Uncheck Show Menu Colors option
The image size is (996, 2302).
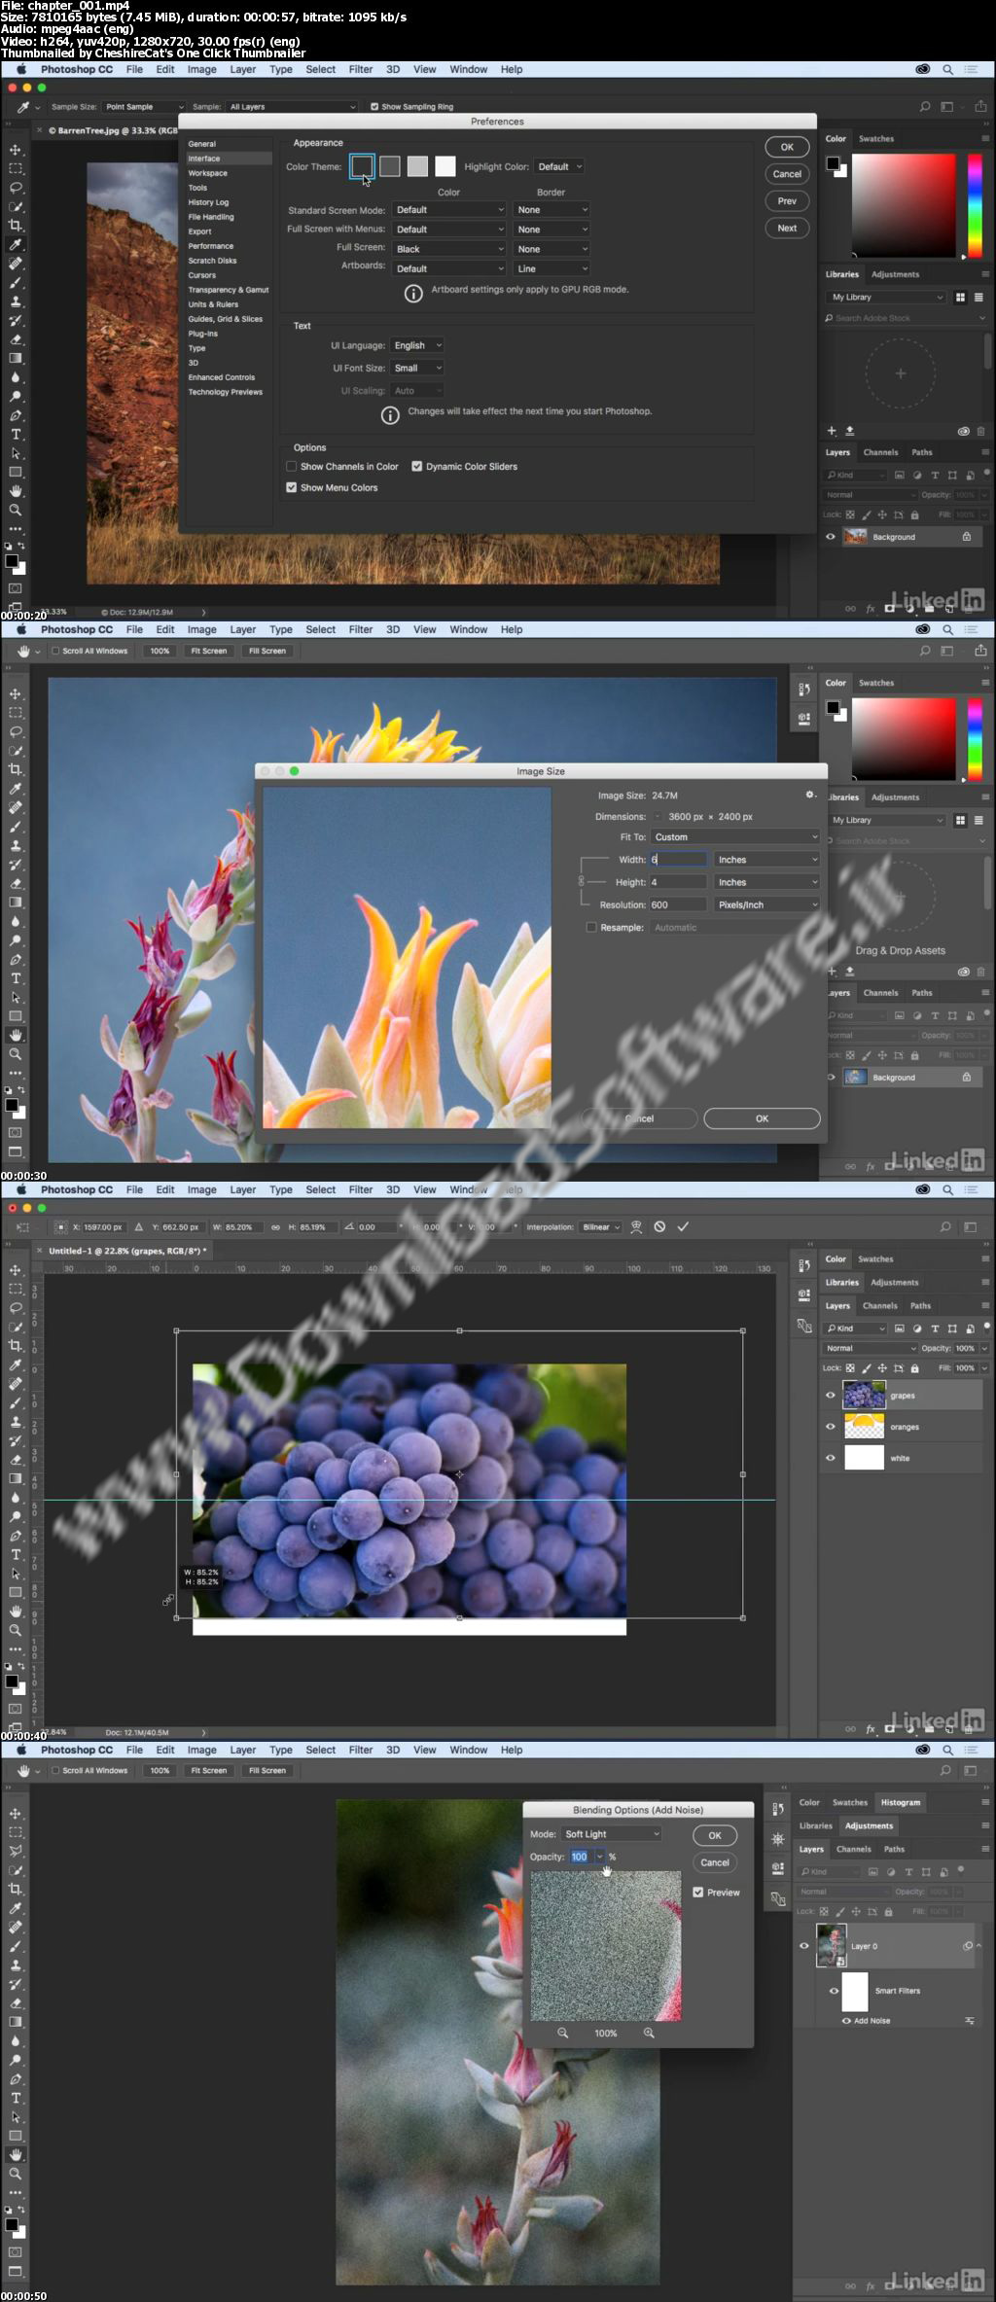pyautogui.click(x=291, y=487)
